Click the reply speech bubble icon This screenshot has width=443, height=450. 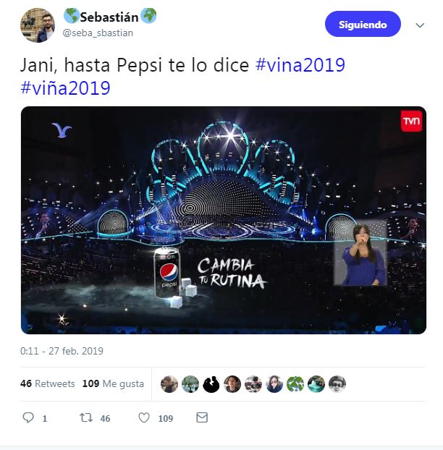(x=29, y=418)
